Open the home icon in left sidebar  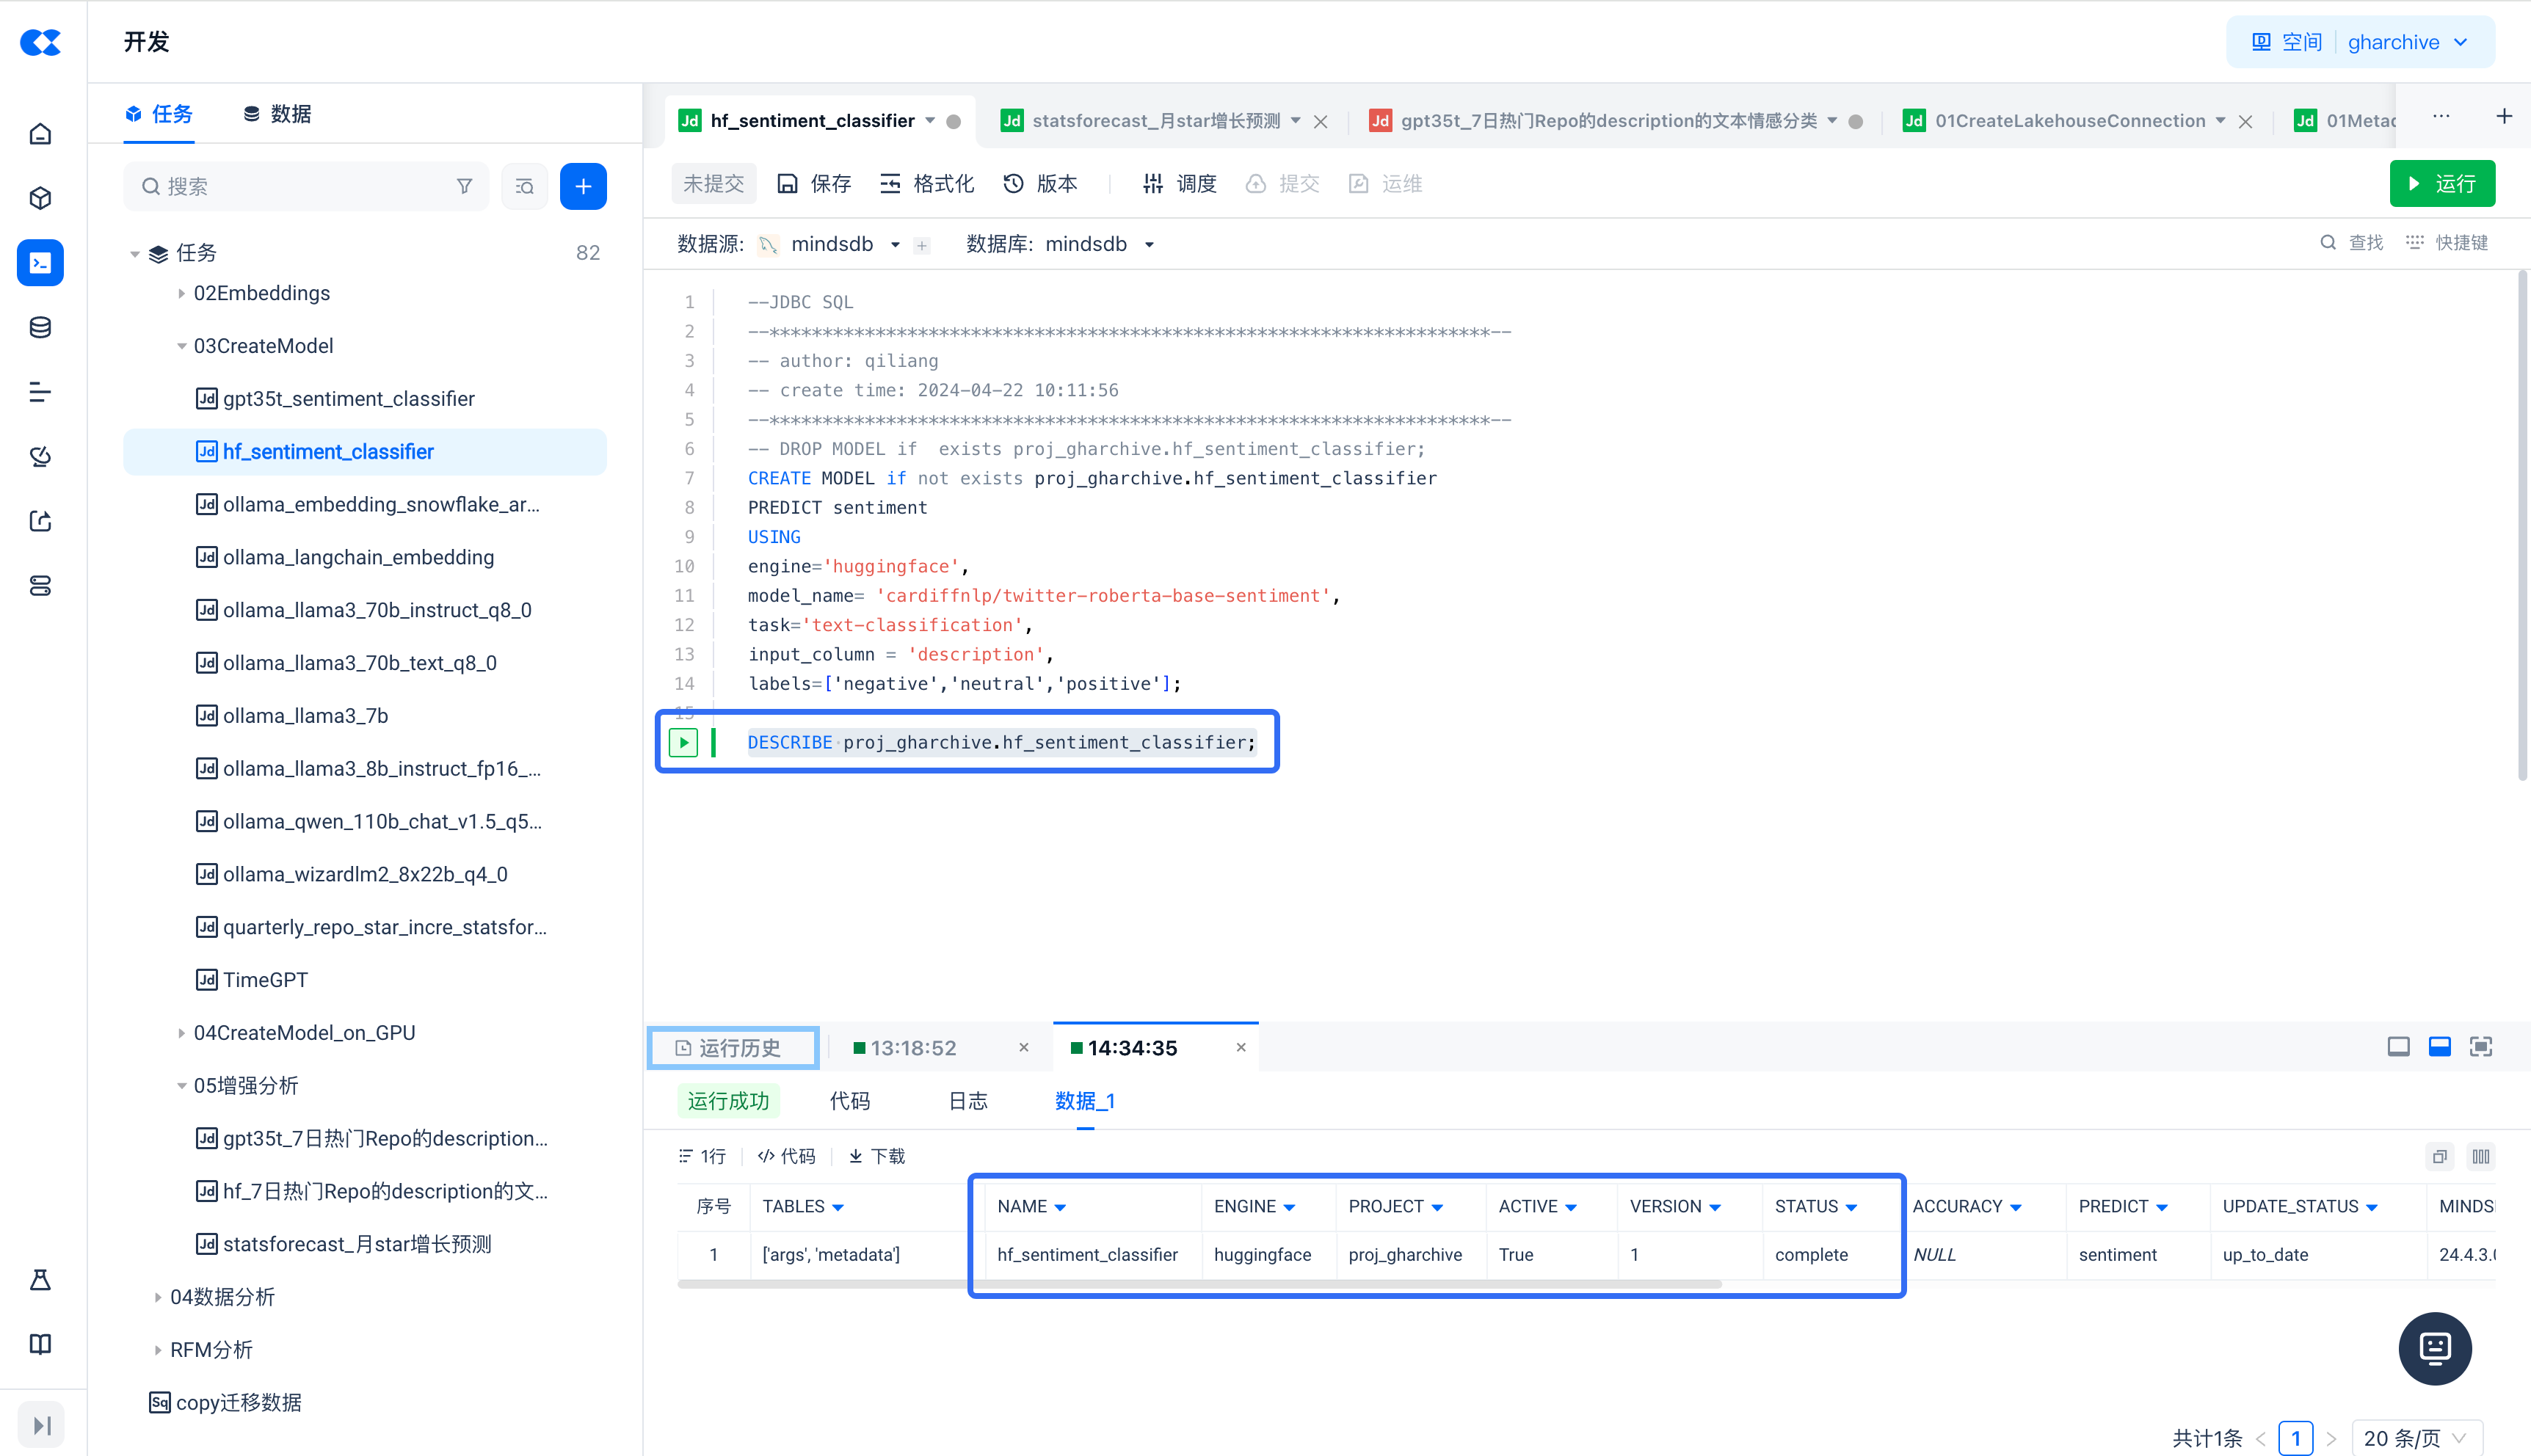40,134
